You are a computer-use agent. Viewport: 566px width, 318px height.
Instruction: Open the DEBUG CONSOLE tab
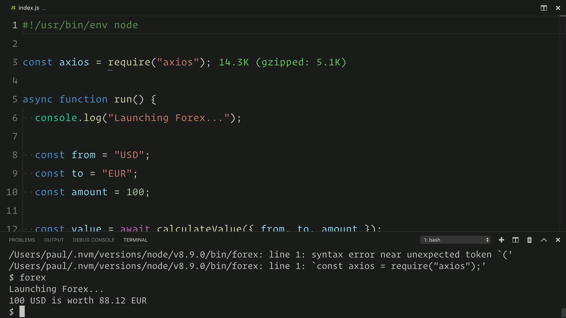pos(94,240)
